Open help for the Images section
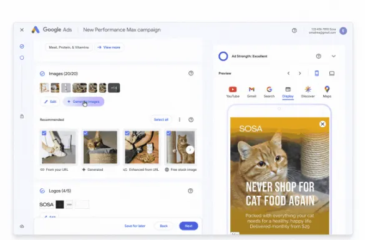 coord(191,74)
